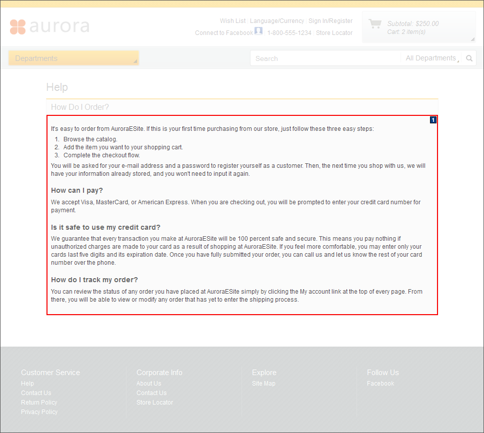The width and height of the screenshot is (484, 433).
Task: Click the Aurora logo
Action: (x=49, y=26)
